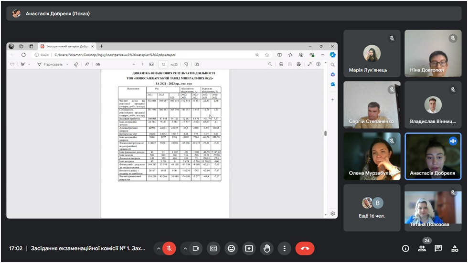Show the participants list panel
Screen dimensions: 468x263
[422, 248]
